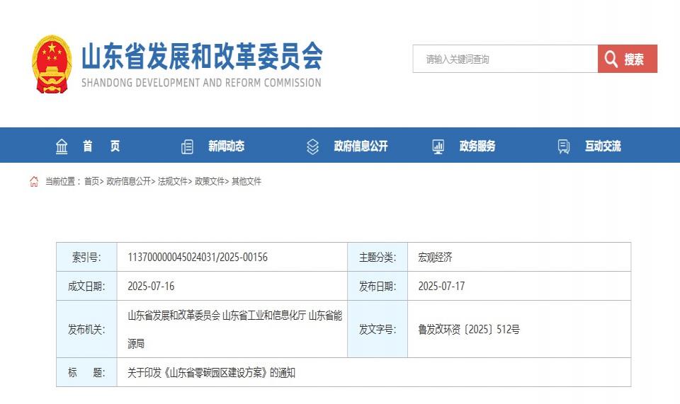Click the red home icon in breadcrumb
Viewport: 680px width, 404px height.
point(34,181)
